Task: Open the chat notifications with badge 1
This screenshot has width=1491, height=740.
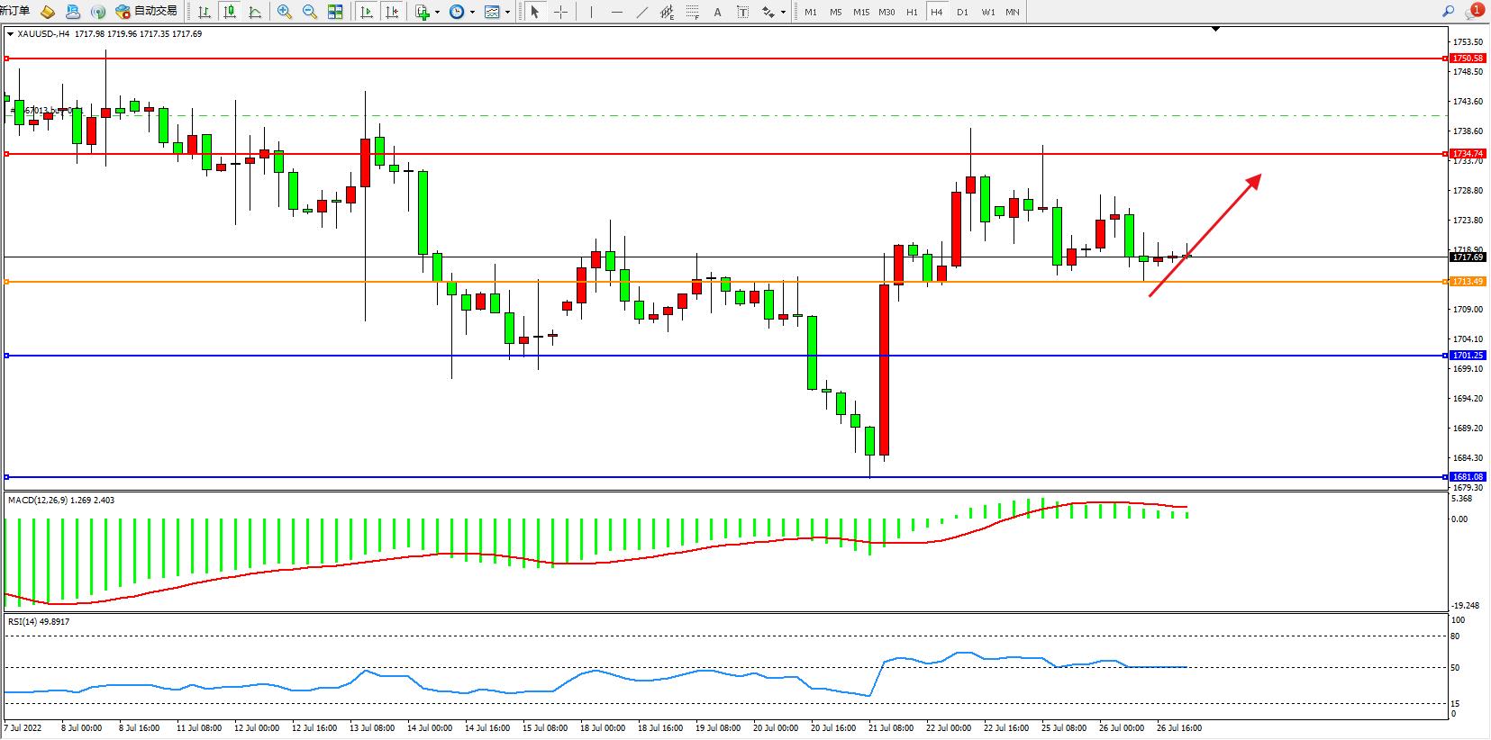Action: [1474, 12]
